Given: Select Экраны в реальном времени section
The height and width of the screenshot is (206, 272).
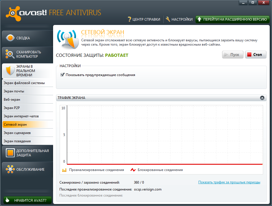Looking at the screenshot, I should pyautogui.click(x=28, y=71).
